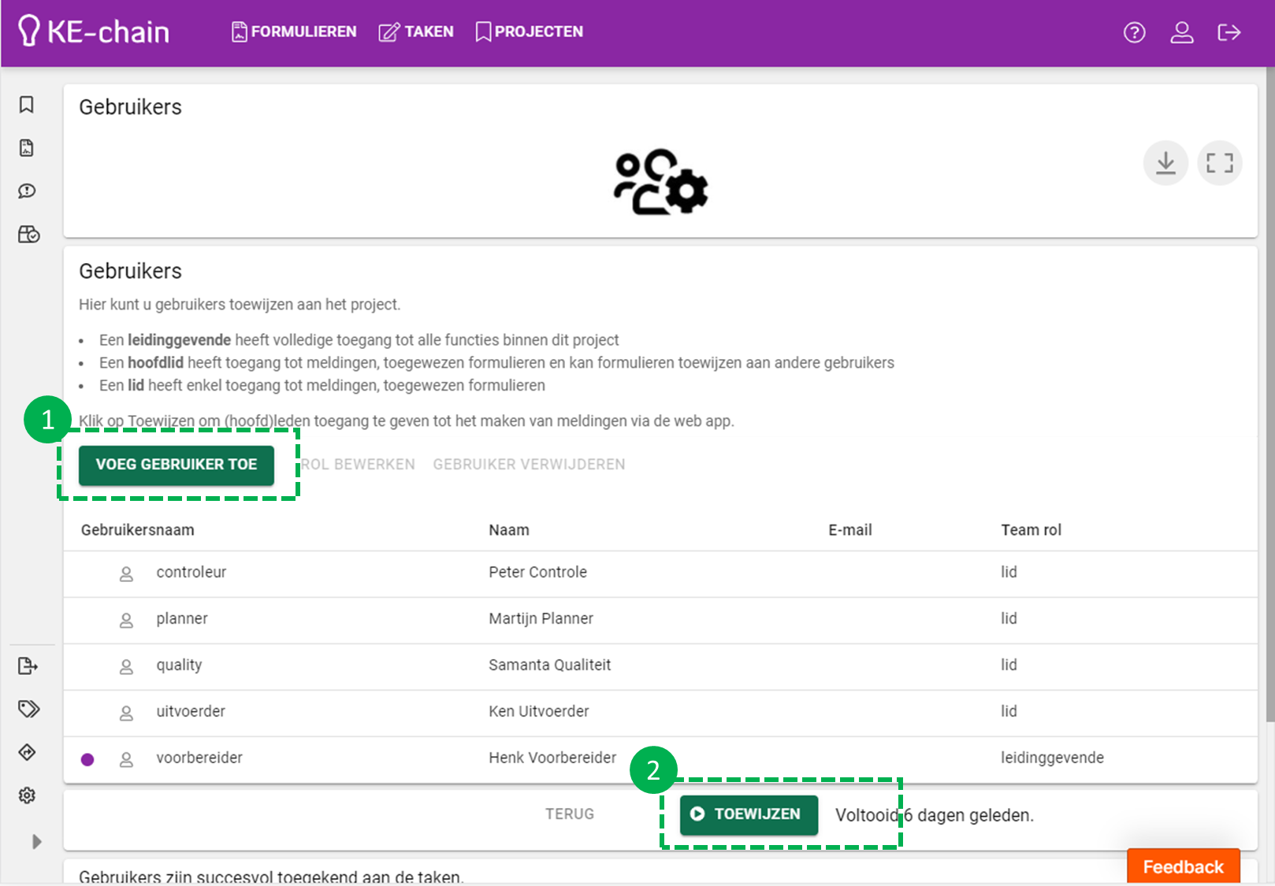Go to the Projecten menu
Screen dimensions: 1275x886
coord(530,32)
